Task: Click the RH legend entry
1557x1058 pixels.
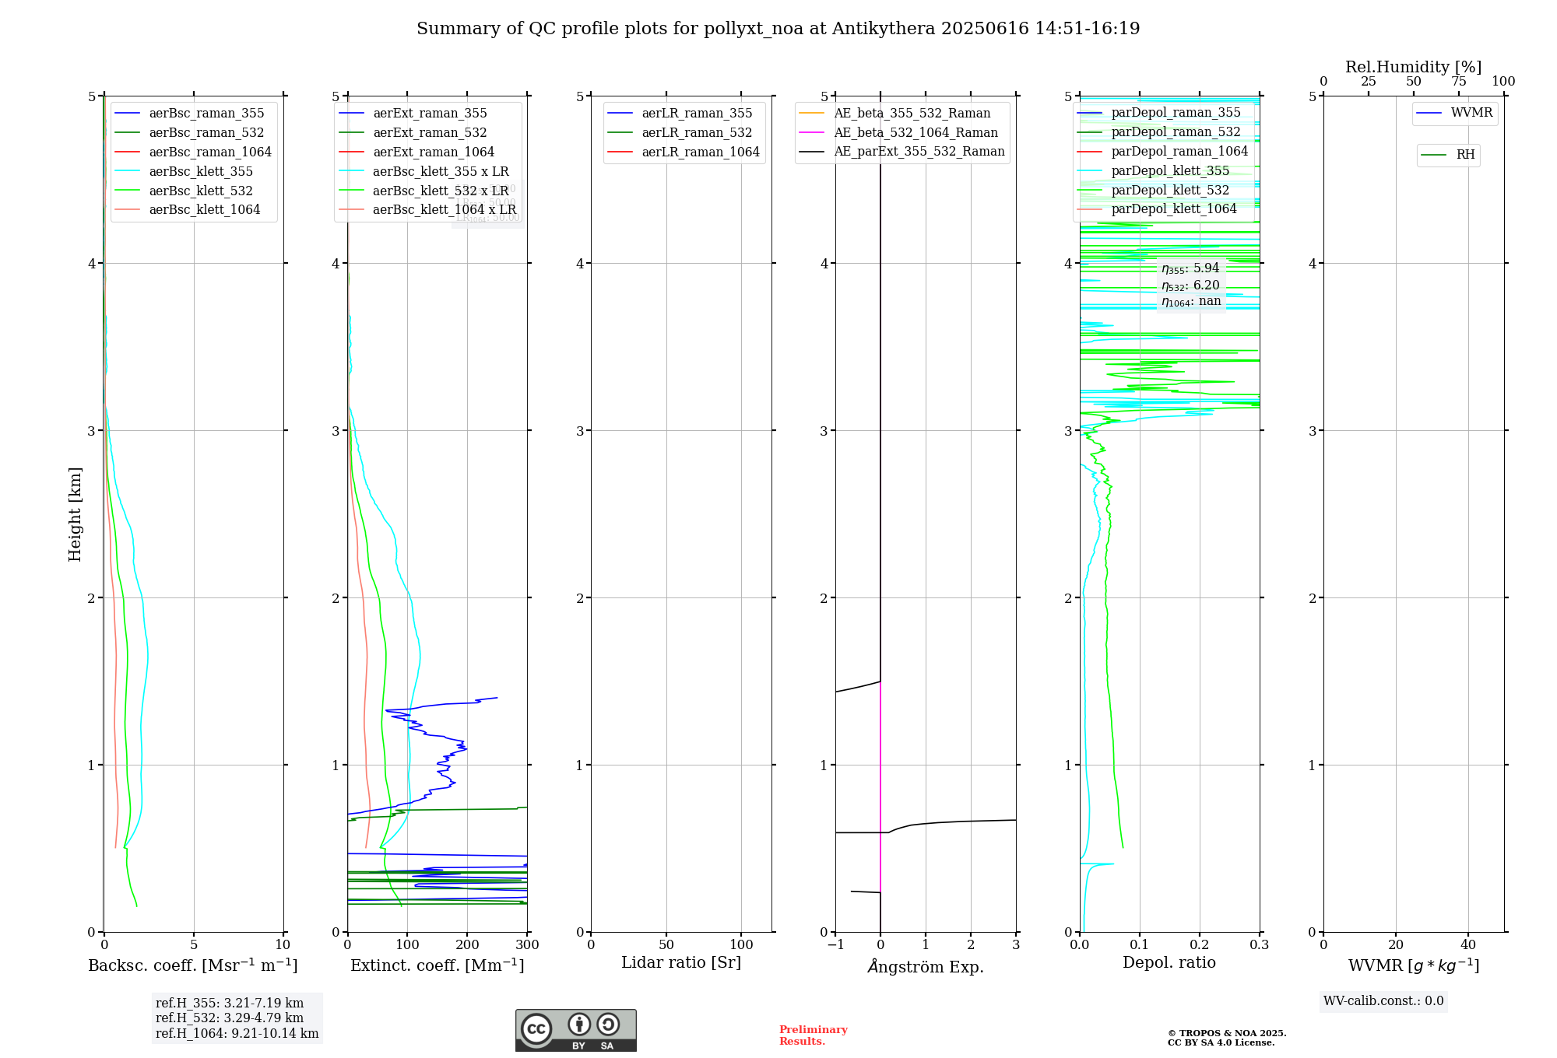Action: [x=1448, y=155]
